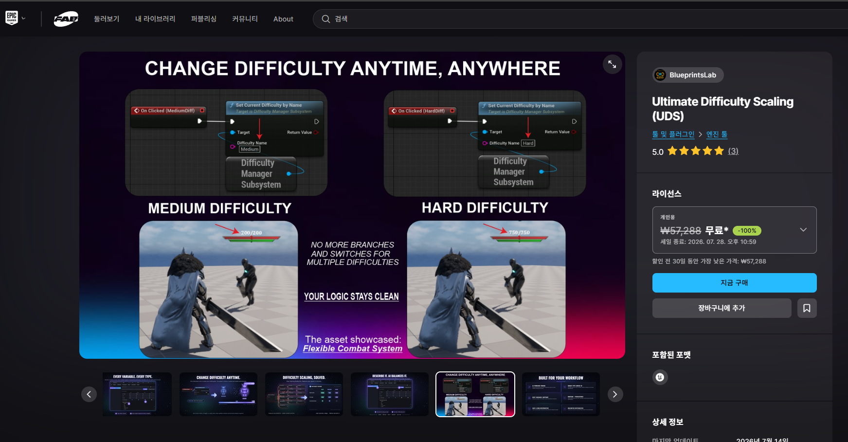
Task: Click the BlueprintsLab avatar icon
Action: click(x=660, y=75)
